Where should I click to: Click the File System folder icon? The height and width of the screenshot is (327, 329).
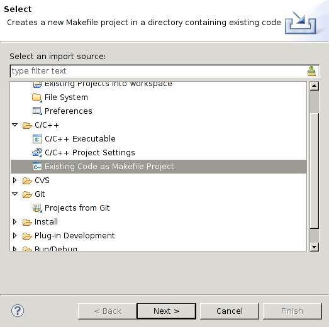point(37,97)
